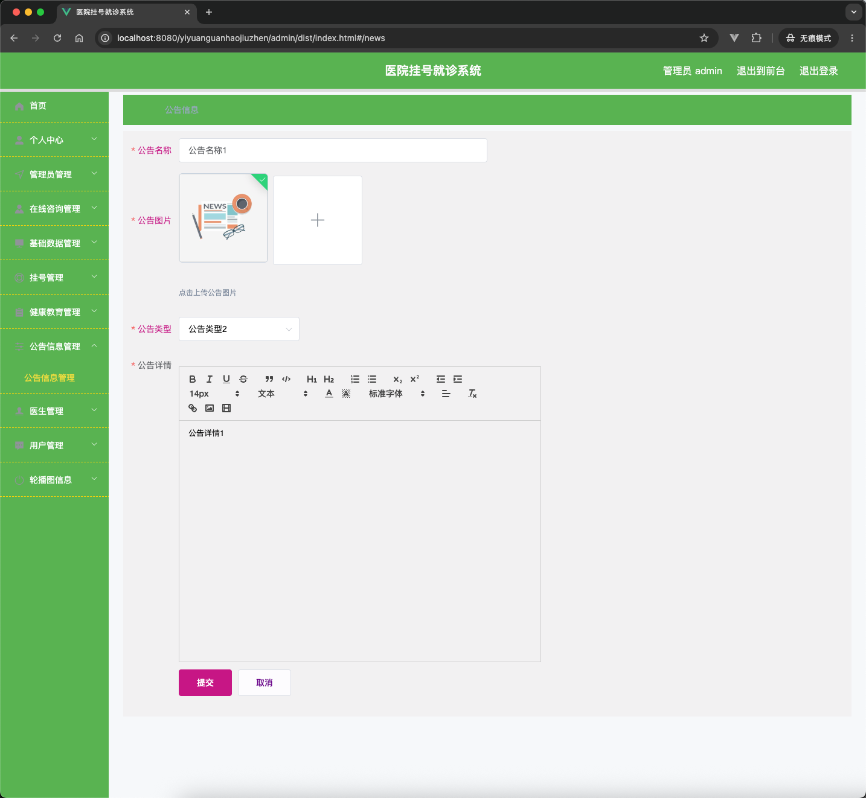Toggle underline formatting in the editor
The height and width of the screenshot is (798, 866).
point(226,379)
